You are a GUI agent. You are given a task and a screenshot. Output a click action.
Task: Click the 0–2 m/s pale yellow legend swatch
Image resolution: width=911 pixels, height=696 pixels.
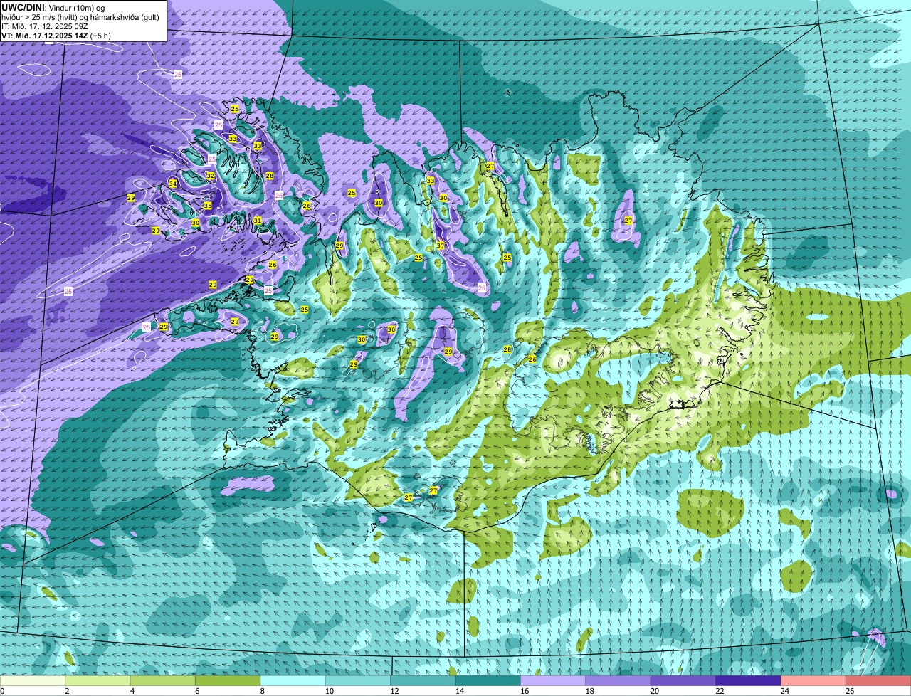click(x=33, y=681)
